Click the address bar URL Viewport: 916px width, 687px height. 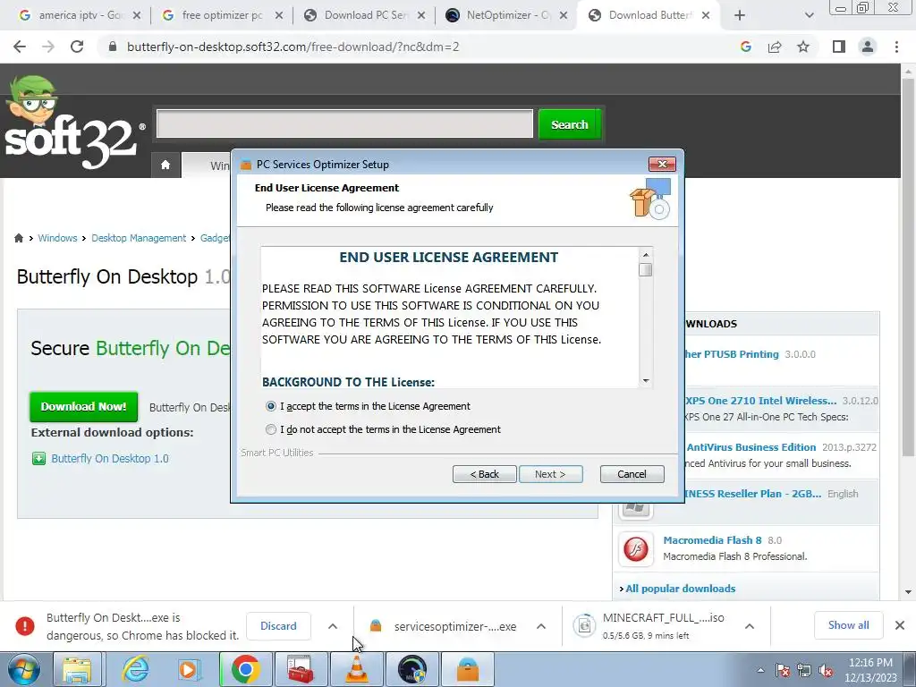tap(293, 47)
